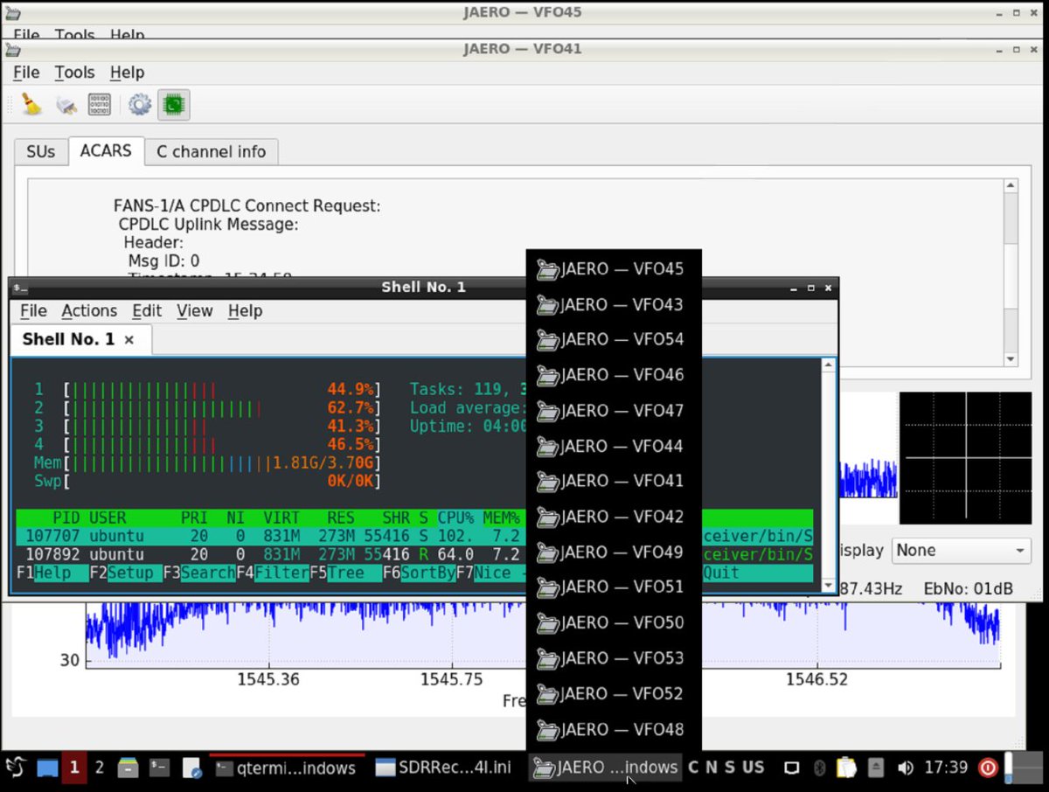Open the binary log icon in JAERO toolbar
The height and width of the screenshot is (792, 1049).
pyautogui.click(x=99, y=105)
